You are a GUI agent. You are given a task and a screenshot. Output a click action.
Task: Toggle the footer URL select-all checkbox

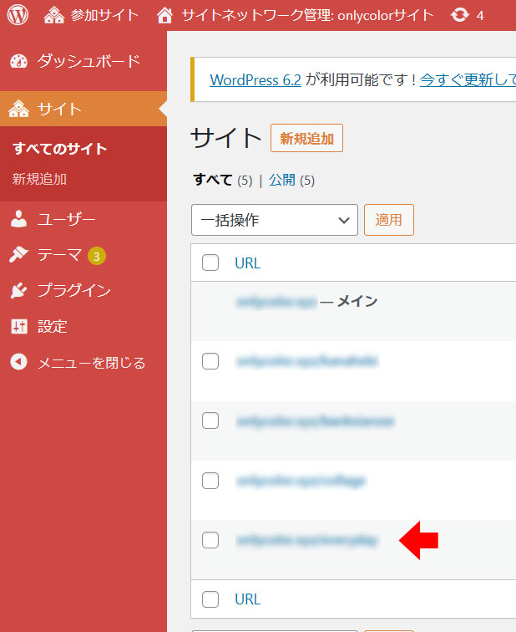210,599
